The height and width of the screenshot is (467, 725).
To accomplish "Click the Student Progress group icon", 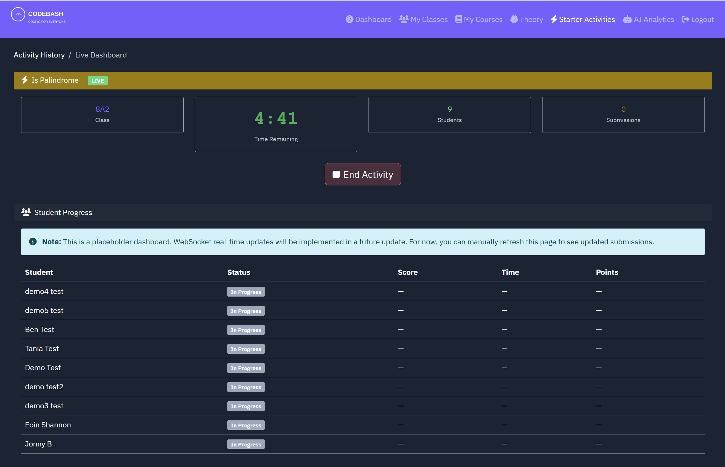I will tap(26, 212).
